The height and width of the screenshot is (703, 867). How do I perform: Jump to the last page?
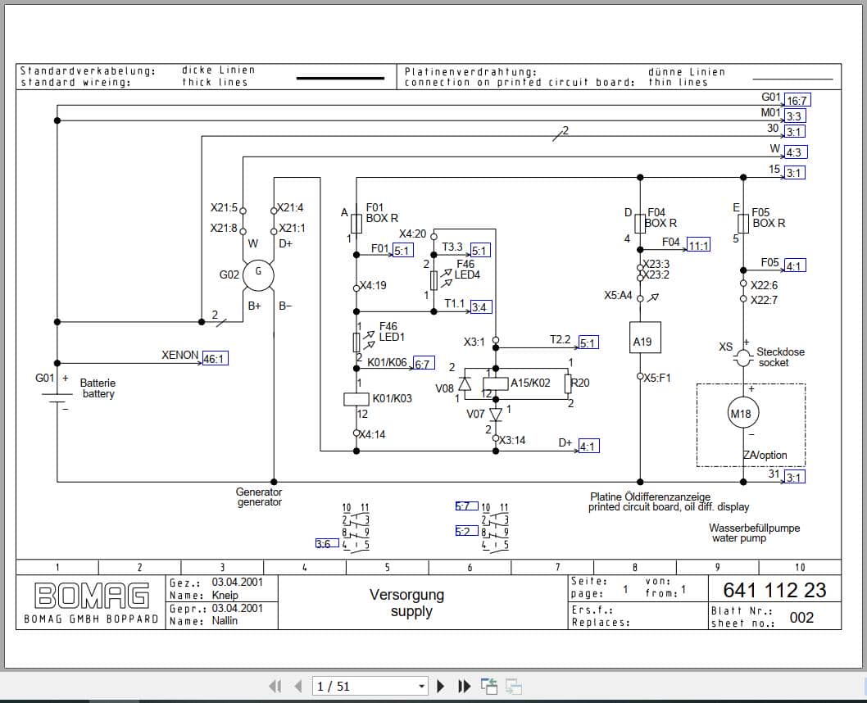[465, 687]
